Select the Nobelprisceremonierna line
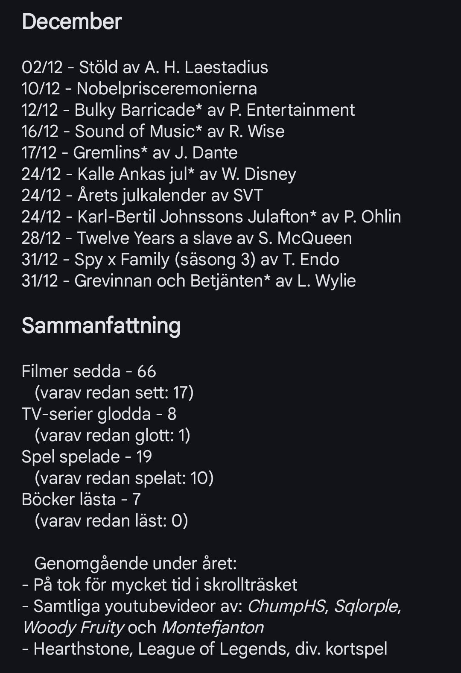Screen dimensions: 461x673 coord(139,89)
